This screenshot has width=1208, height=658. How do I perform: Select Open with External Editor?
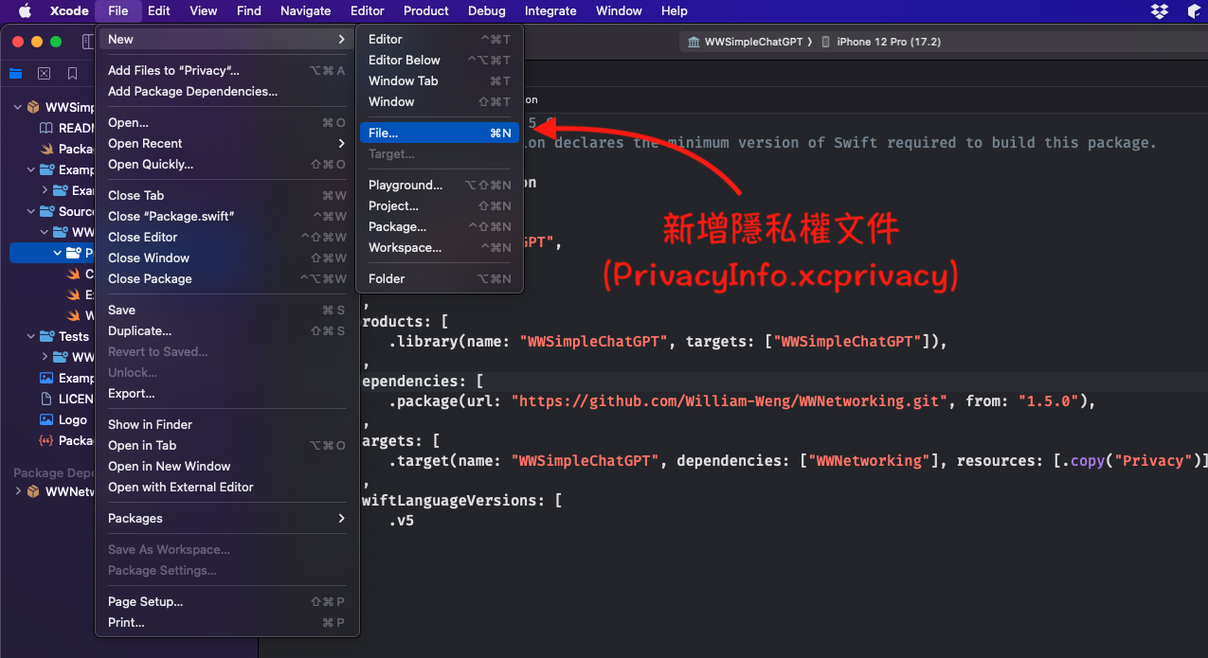(227, 487)
